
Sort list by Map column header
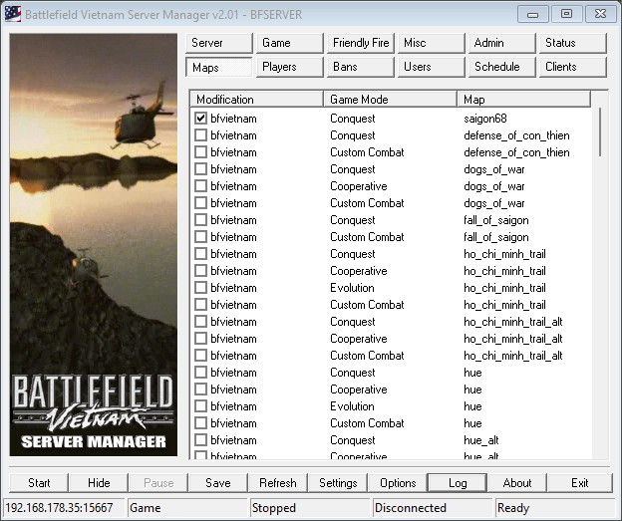(x=524, y=100)
